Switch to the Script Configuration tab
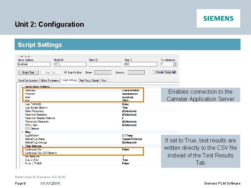This screenshot has height=188, width=251. [28, 80]
